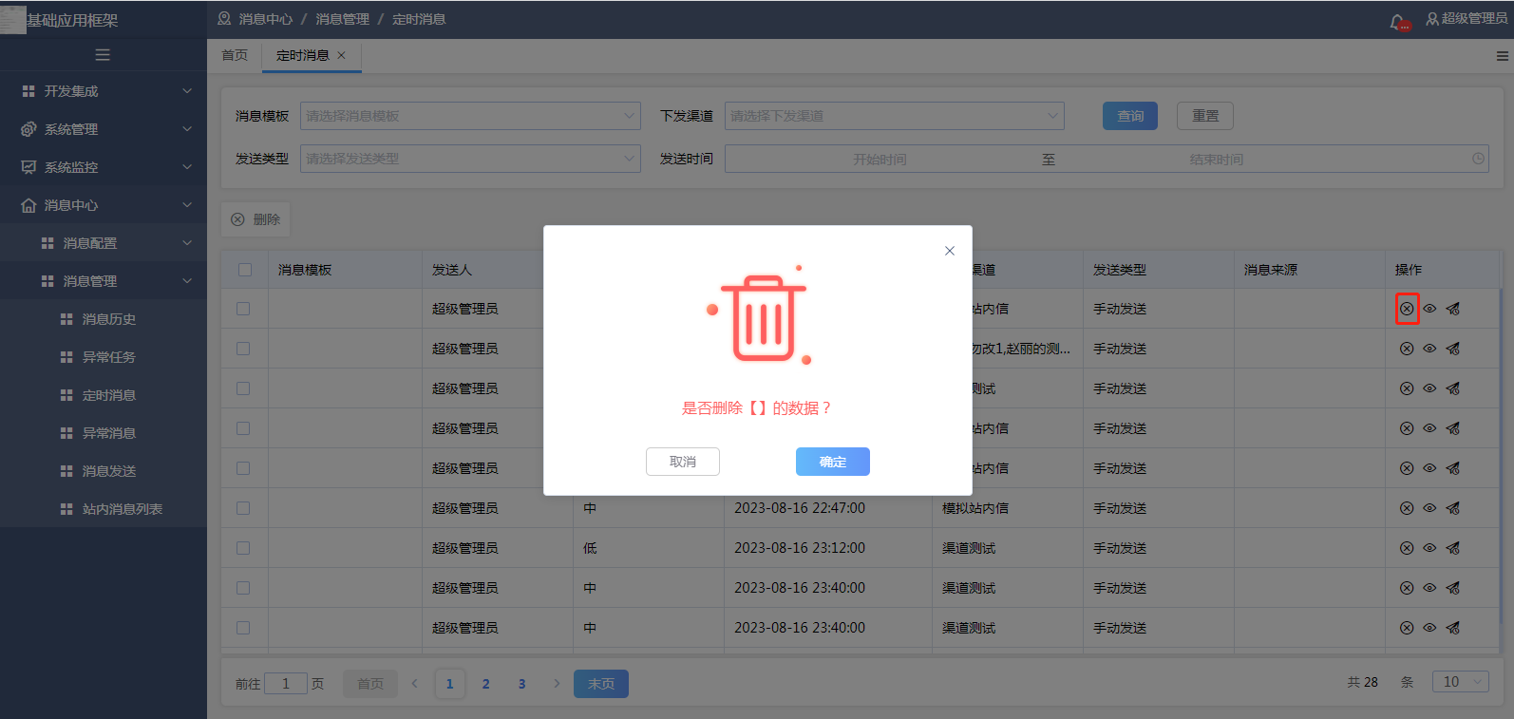
Task: Click the 开发集成 grid icon in sidebar
Action: coord(28,91)
